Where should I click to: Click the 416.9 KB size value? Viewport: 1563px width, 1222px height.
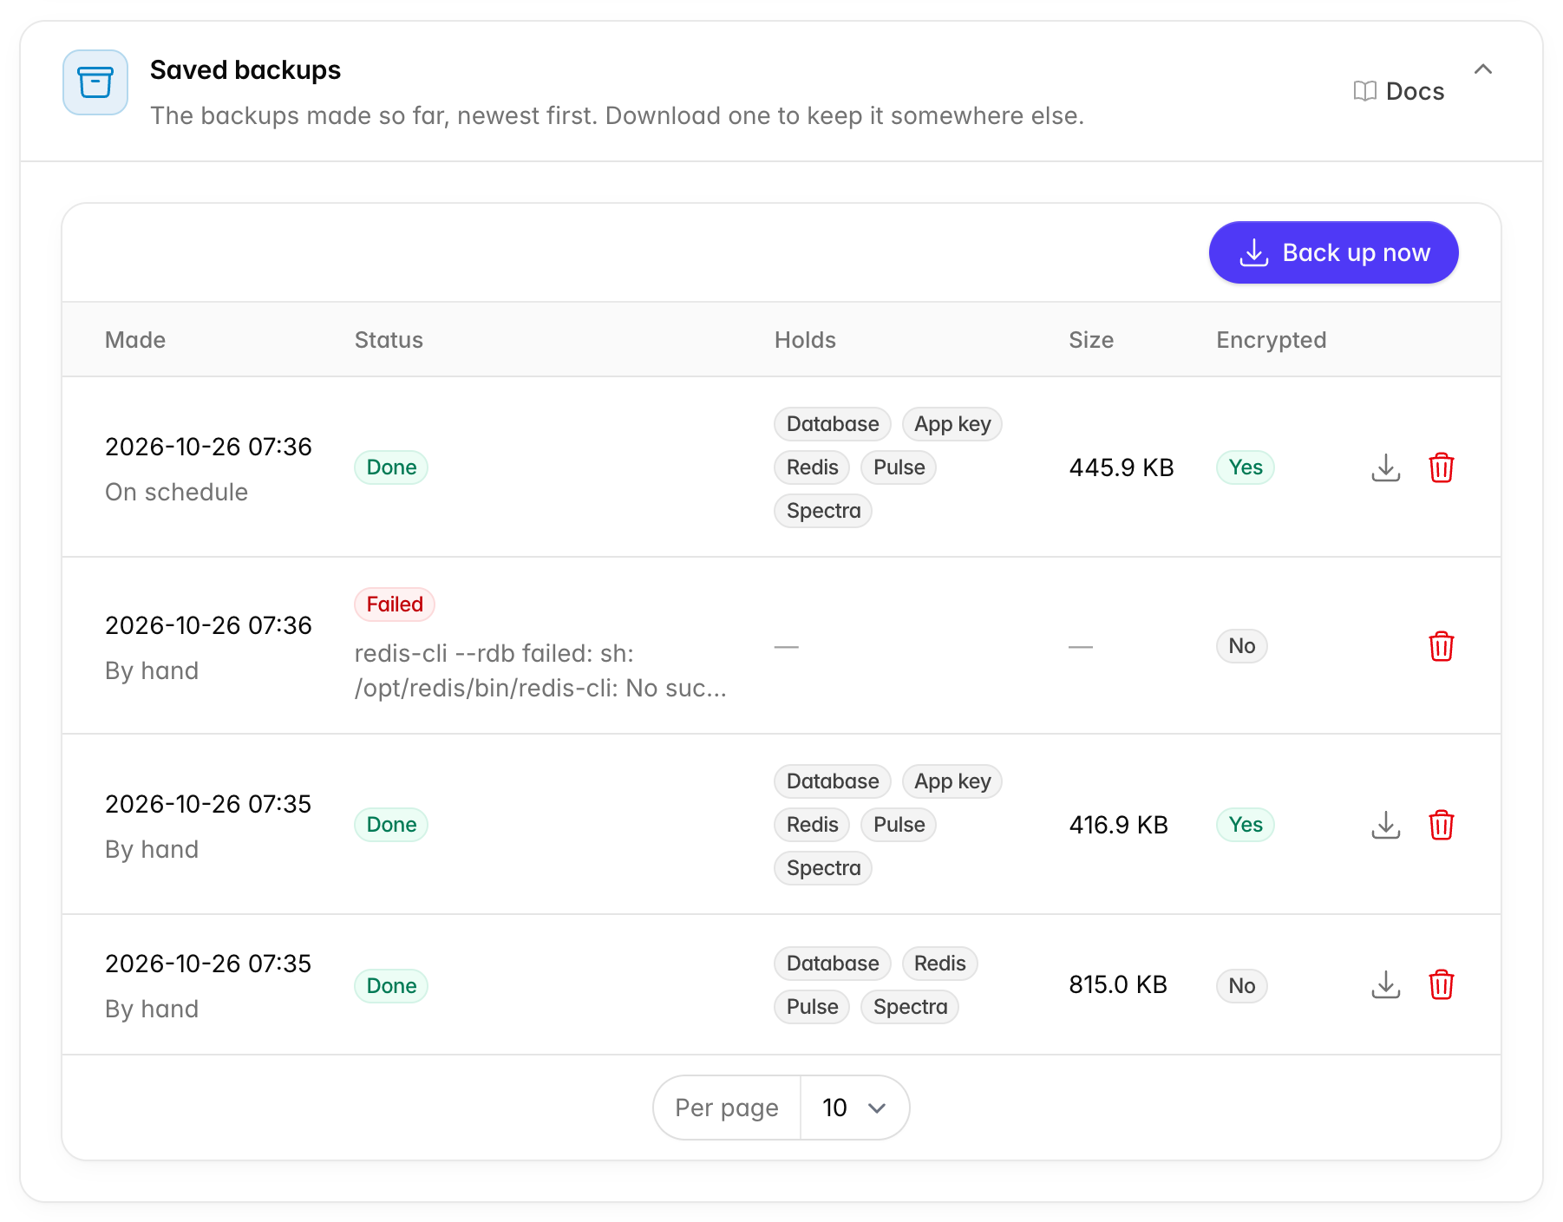[1119, 825]
